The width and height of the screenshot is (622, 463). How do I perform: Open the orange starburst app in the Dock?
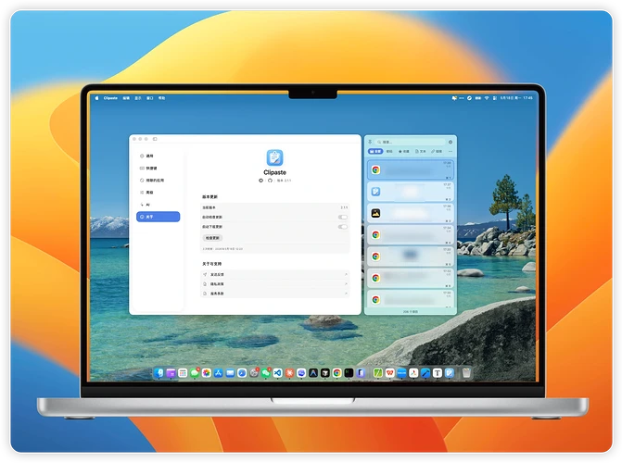pos(289,372)
